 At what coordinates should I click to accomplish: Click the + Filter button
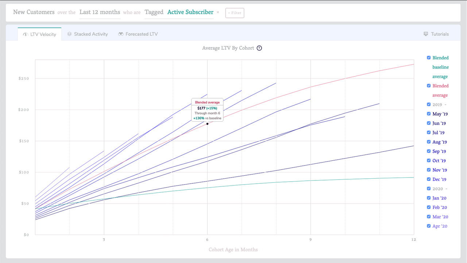tap(235, 13)
